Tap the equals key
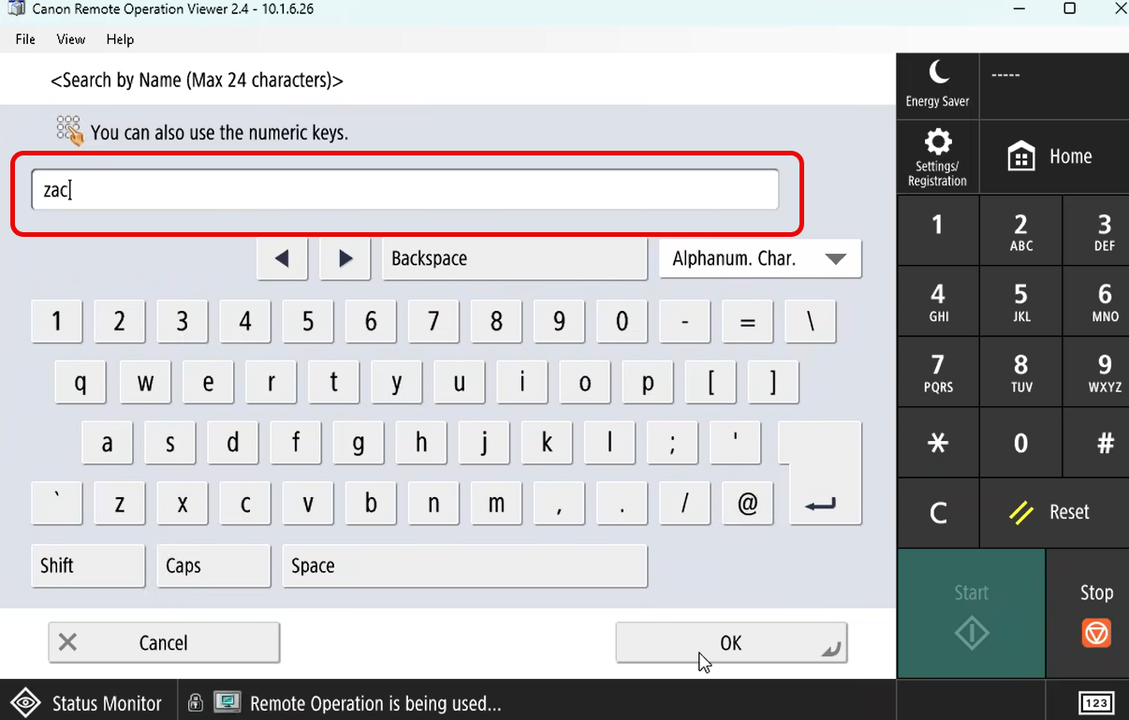The image size is (1129, 720). coord(747,321)
